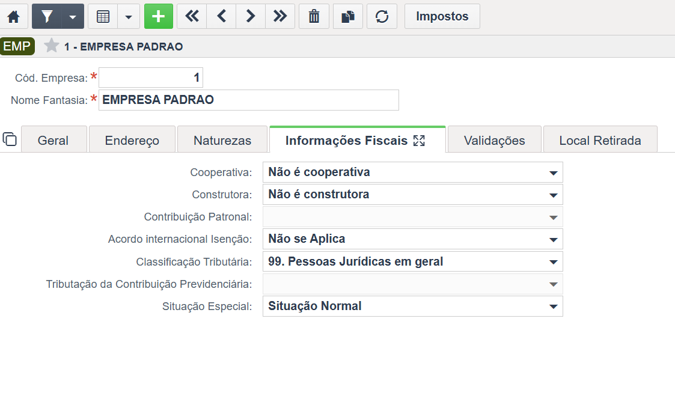Maximize the Informações Fiscais tab
Viewport: 675px width, 399px height.
(419, 141)
